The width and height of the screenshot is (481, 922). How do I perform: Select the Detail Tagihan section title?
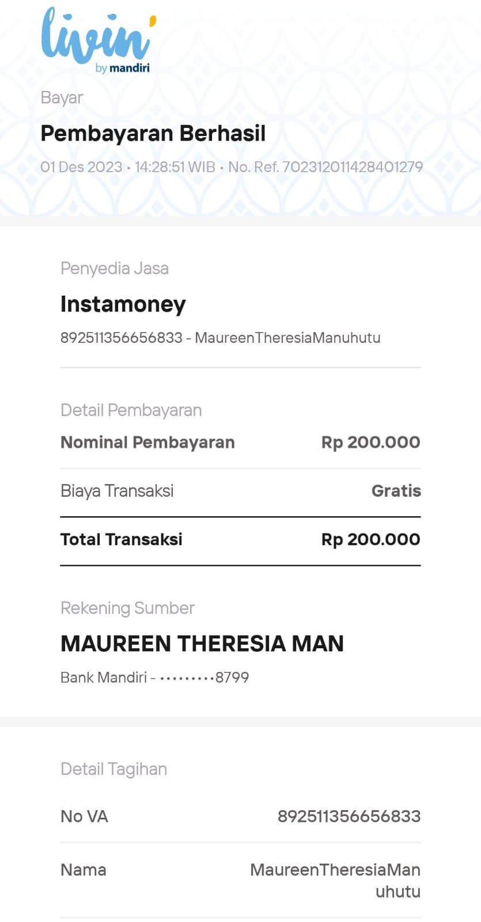(x=114, y=769)
